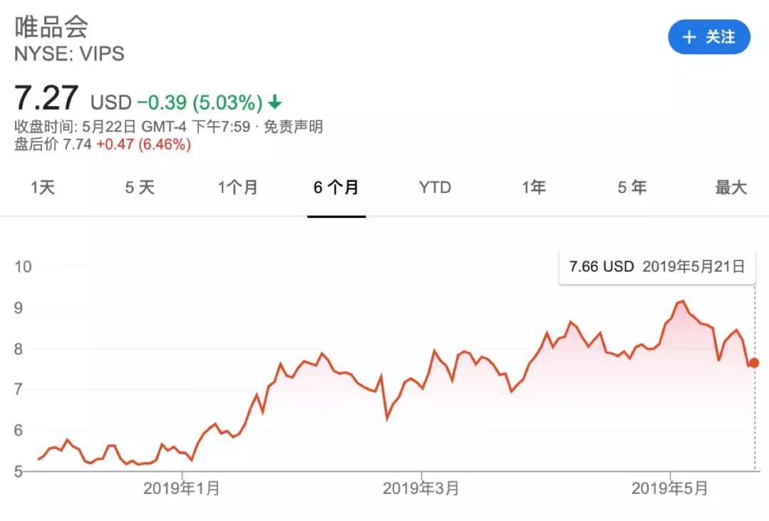
Task: Click the NYSE: VIPS ticker text
Action: (x=69, y=53)
